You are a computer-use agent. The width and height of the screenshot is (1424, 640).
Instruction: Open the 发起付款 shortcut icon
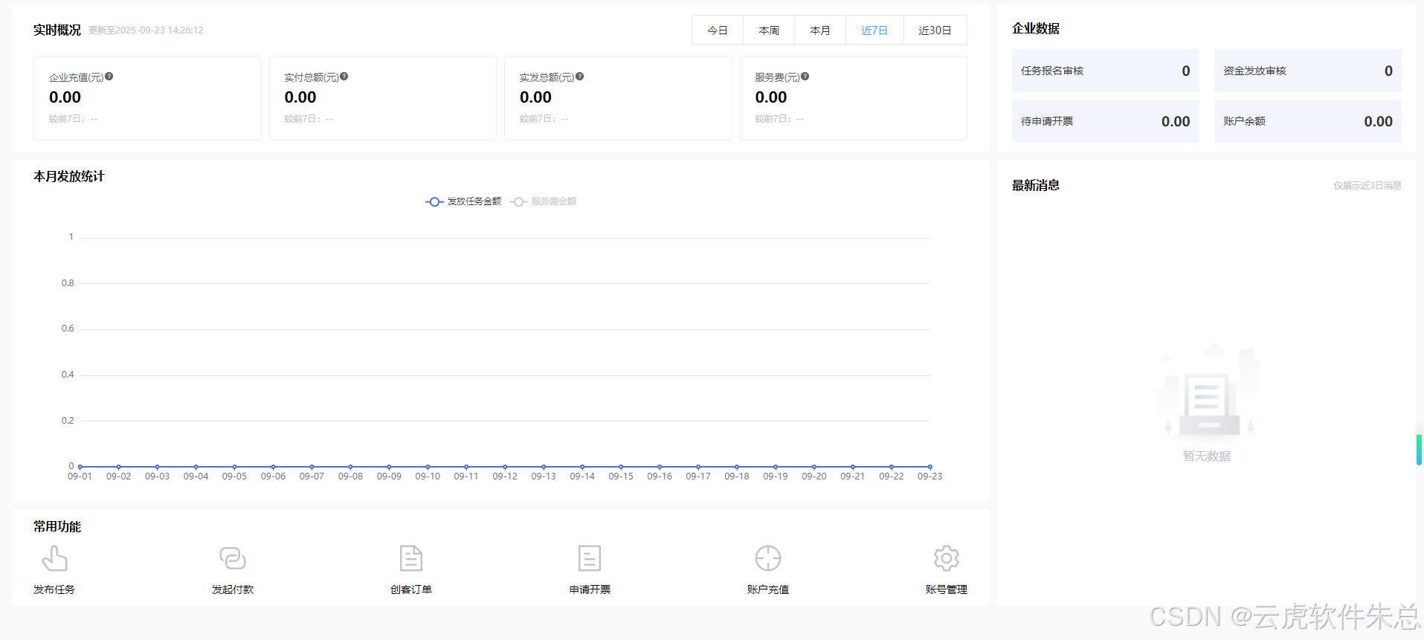(x=233, y=558)
